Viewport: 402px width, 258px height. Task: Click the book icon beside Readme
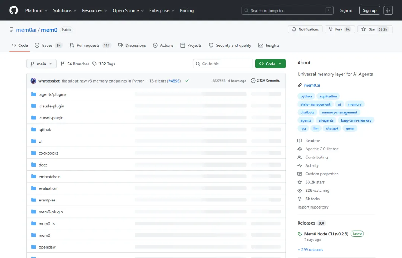[300, 141]
